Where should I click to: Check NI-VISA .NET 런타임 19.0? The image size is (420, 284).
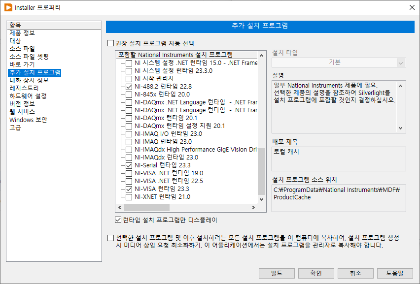129,173
